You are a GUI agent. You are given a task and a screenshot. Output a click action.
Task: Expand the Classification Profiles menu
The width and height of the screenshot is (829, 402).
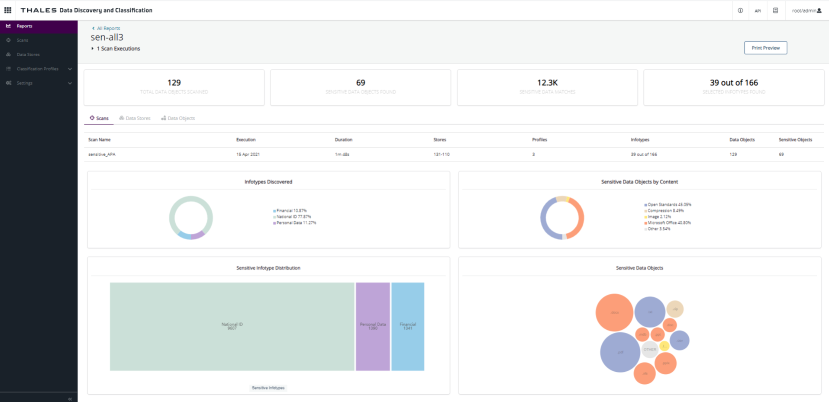70,69
